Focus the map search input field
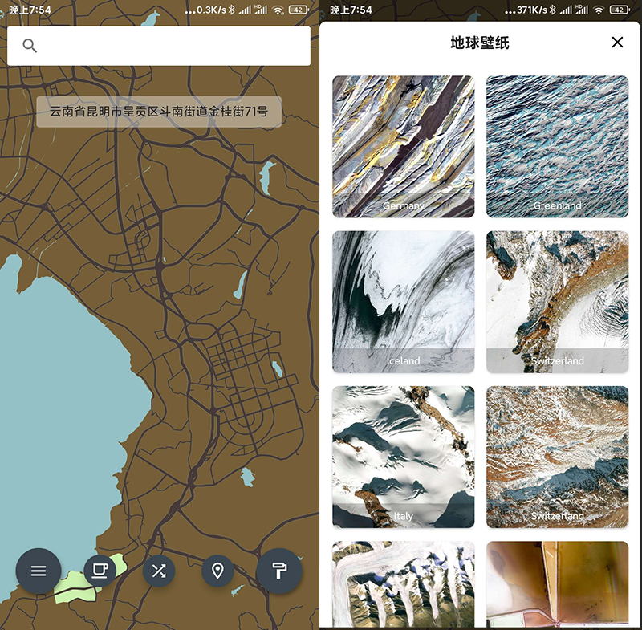 pos(159,46)
